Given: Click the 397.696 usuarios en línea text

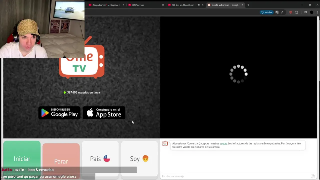Looking at the screenshot, I should pyautogui.click(x=83, y=92).
